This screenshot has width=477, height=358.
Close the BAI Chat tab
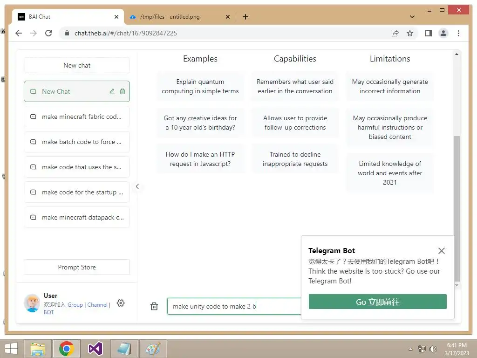point(116,17)
